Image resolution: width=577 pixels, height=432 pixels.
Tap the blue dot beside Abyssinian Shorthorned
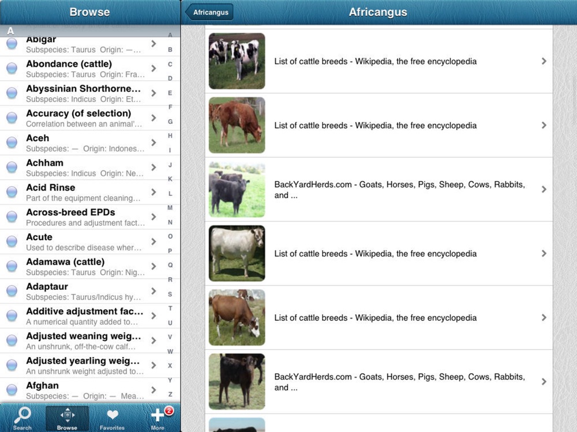pos(12,93)
